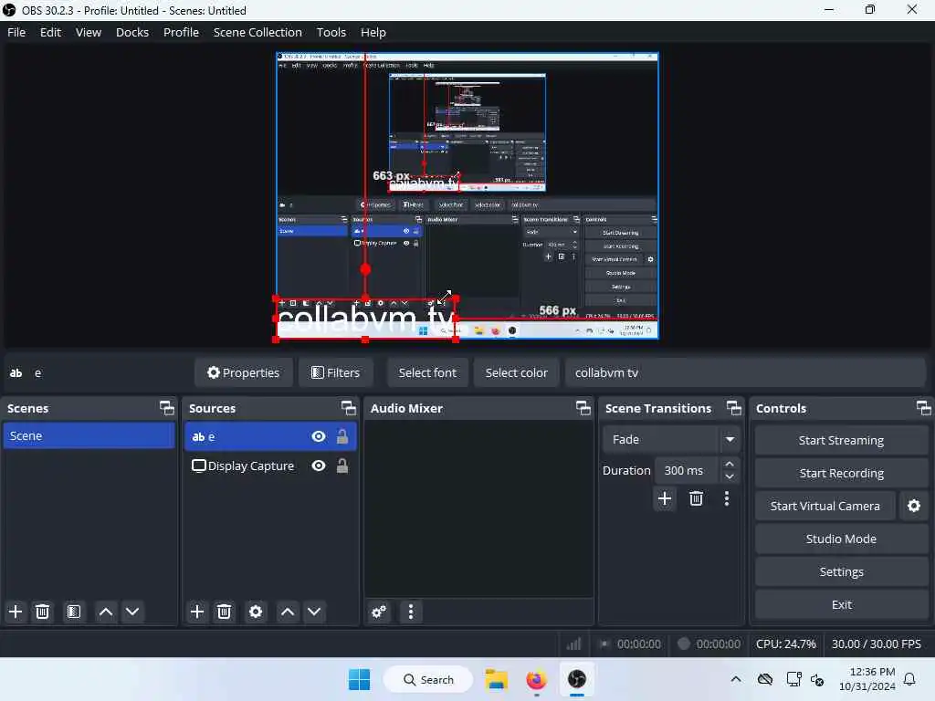935x701 pixels.
Task: Open scene filters icon in Scenes dock
Action: pos(74,611)
